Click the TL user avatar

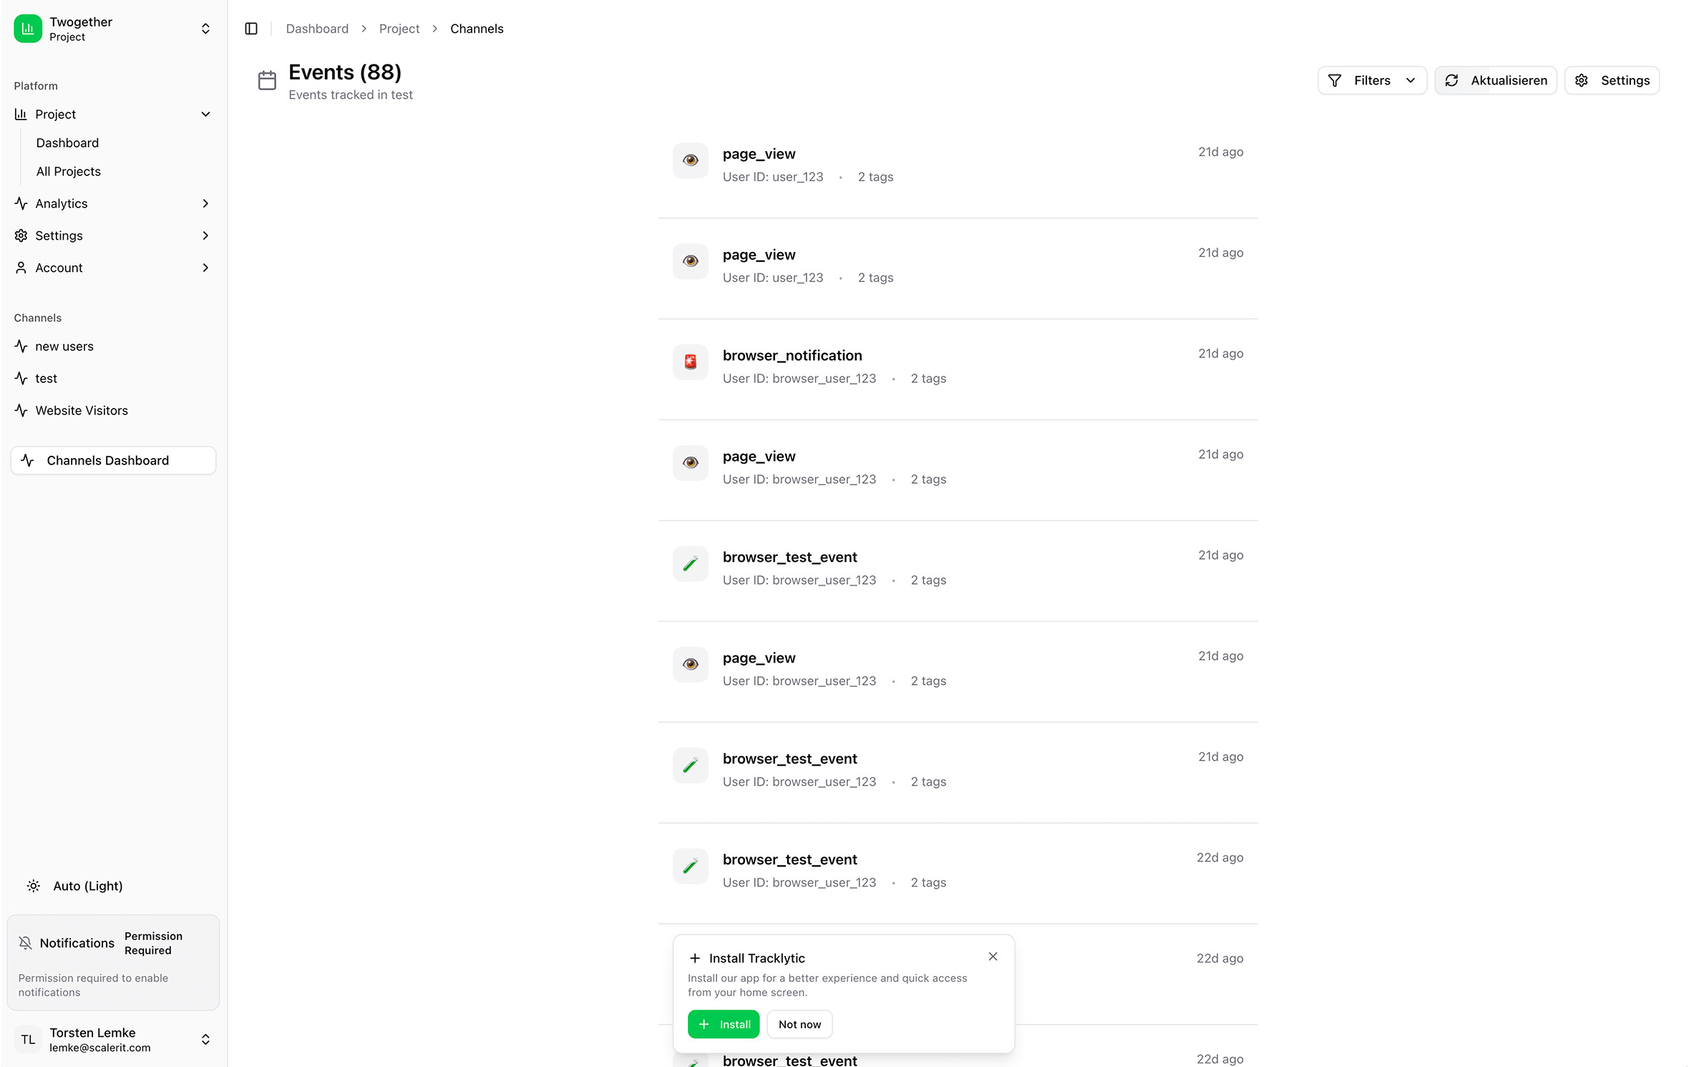[28, 1040]
